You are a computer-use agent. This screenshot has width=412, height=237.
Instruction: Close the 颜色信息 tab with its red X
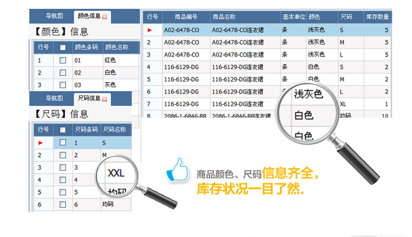click(105, 17)
